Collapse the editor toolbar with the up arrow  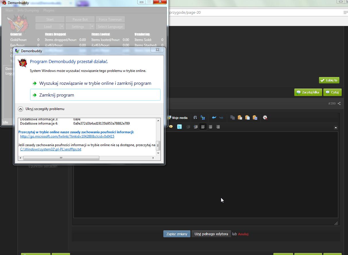[336, 127]
